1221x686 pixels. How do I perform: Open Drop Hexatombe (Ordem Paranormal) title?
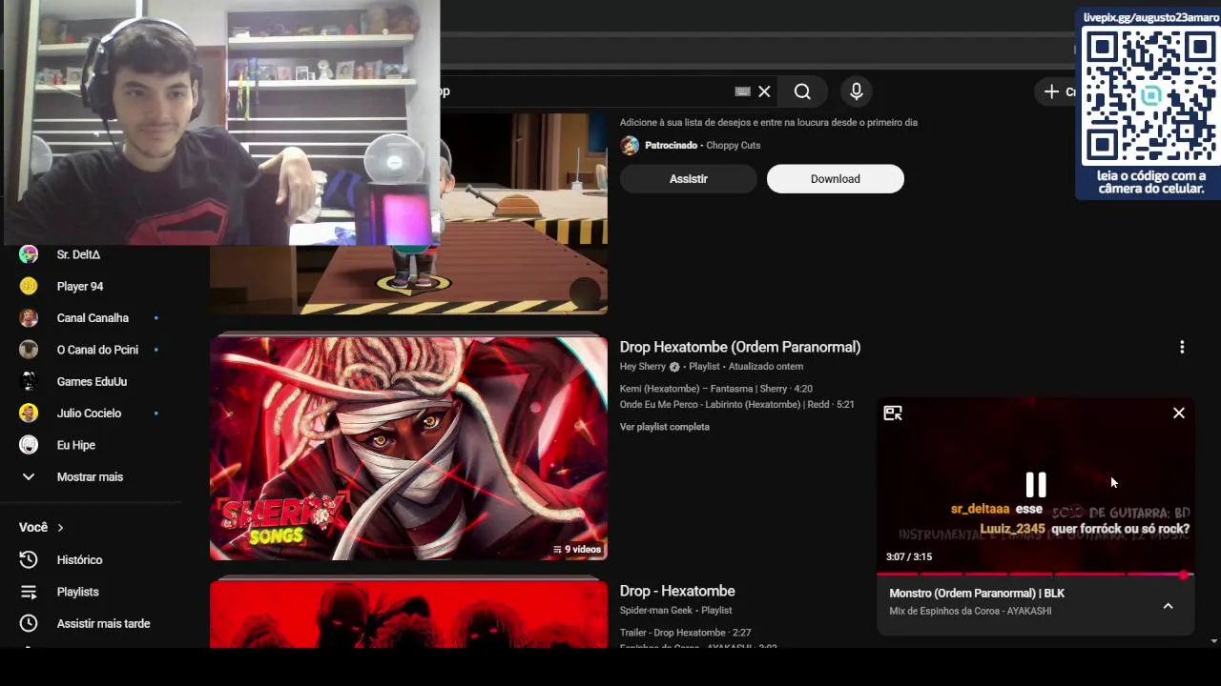click(740, 347)
